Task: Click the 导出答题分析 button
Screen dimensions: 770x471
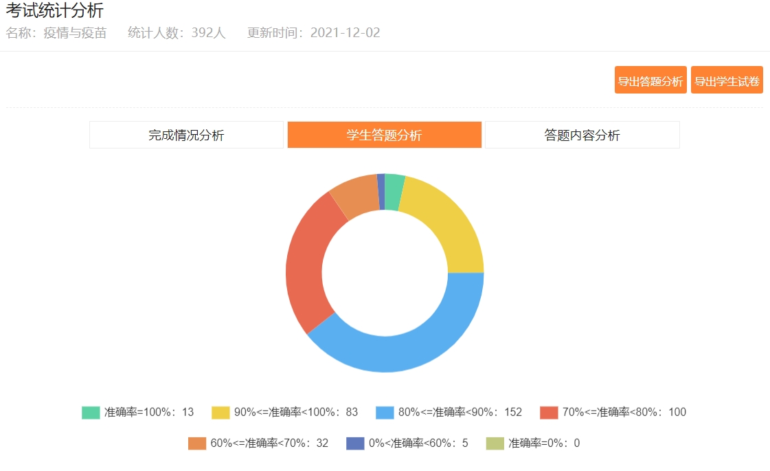Action: coord(650,81)
